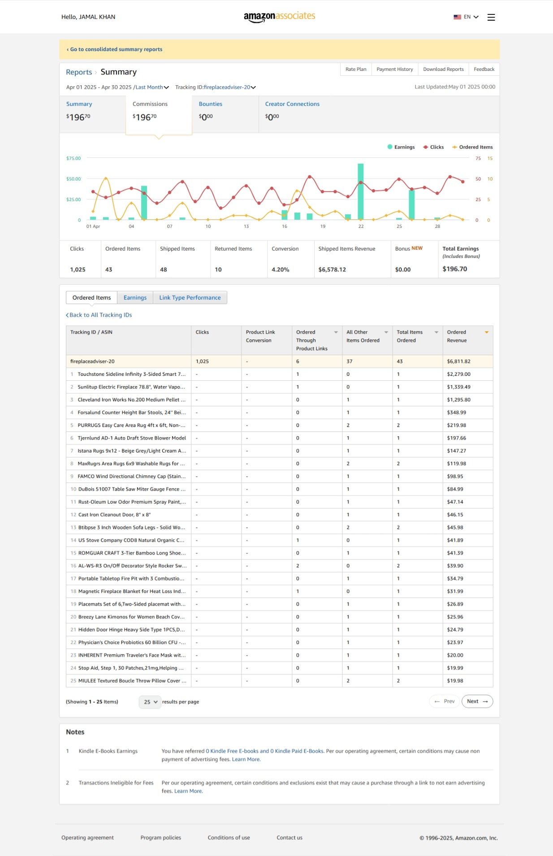553x856 pixels.
Task: Open the EN language dropdown
Action: [471, 17]
